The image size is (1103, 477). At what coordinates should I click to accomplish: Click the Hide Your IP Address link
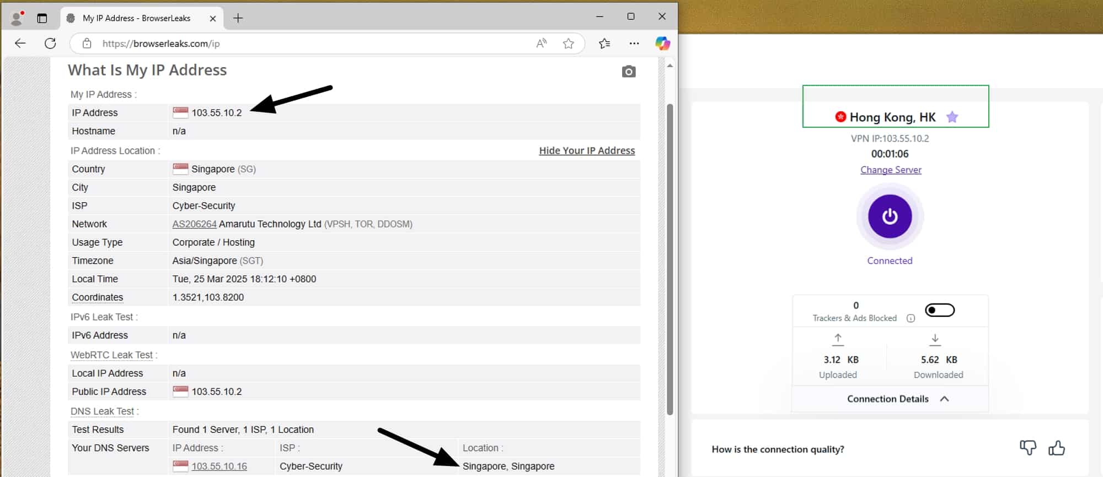[587, 150]
